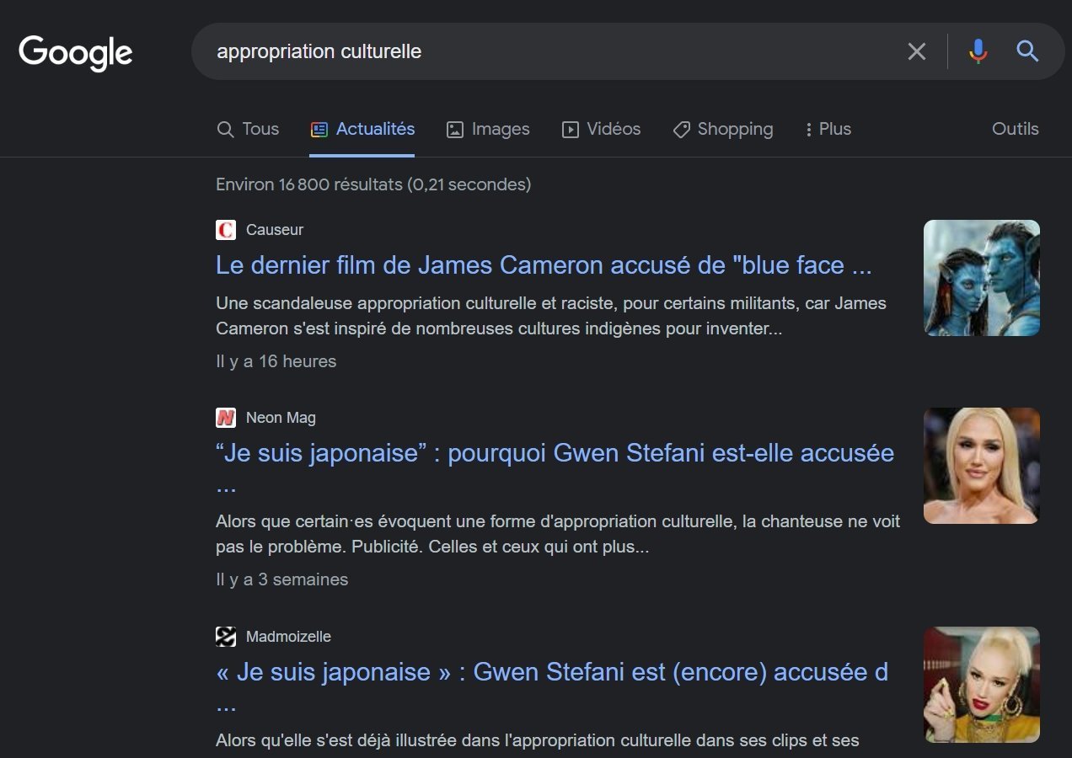Click the Madmoizelle article thumbnail
The image size is (1072, 758).
[982, 685]
